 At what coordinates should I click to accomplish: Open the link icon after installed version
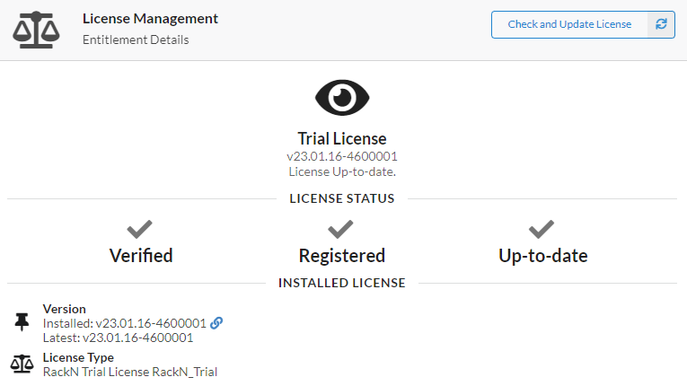coord(216,323)
